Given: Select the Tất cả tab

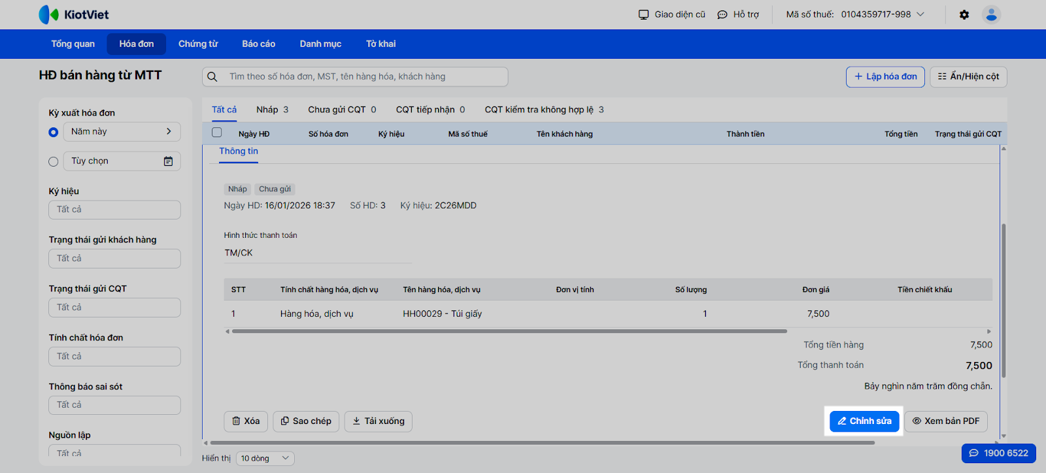Looking at the screenshot, I should [x=224, y=110].
